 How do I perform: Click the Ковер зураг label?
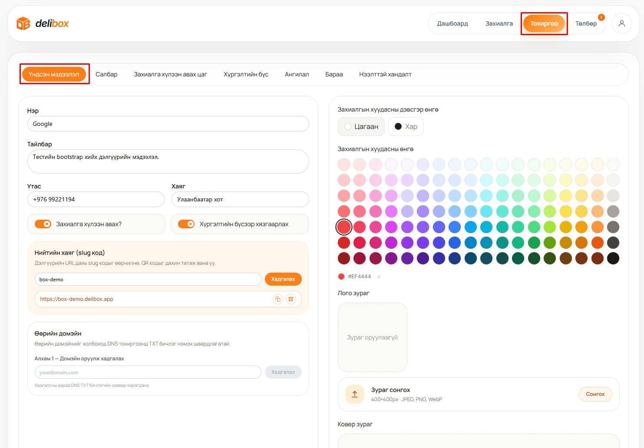(x=355, y=424)
